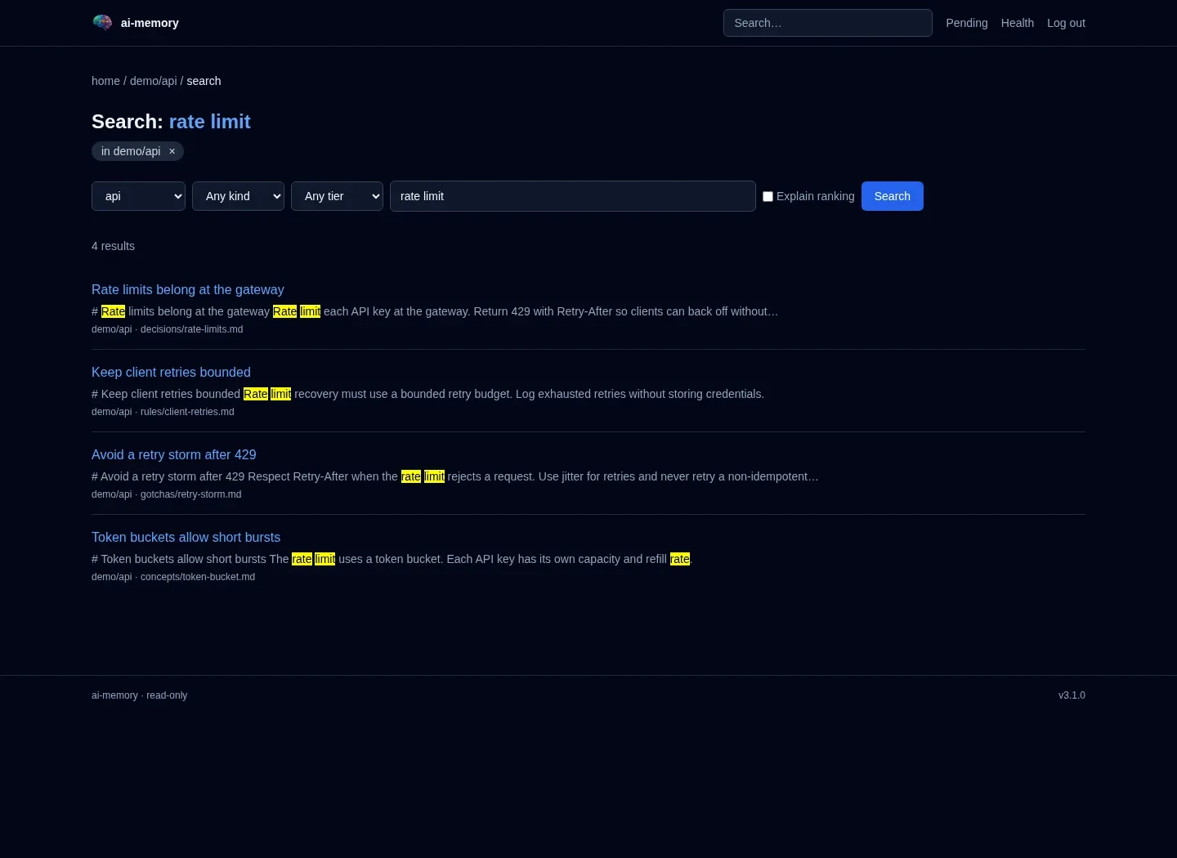Screen dimensions: 1177x858
Task: Click the ai-memory brand name in header
Action: (150, 23)
